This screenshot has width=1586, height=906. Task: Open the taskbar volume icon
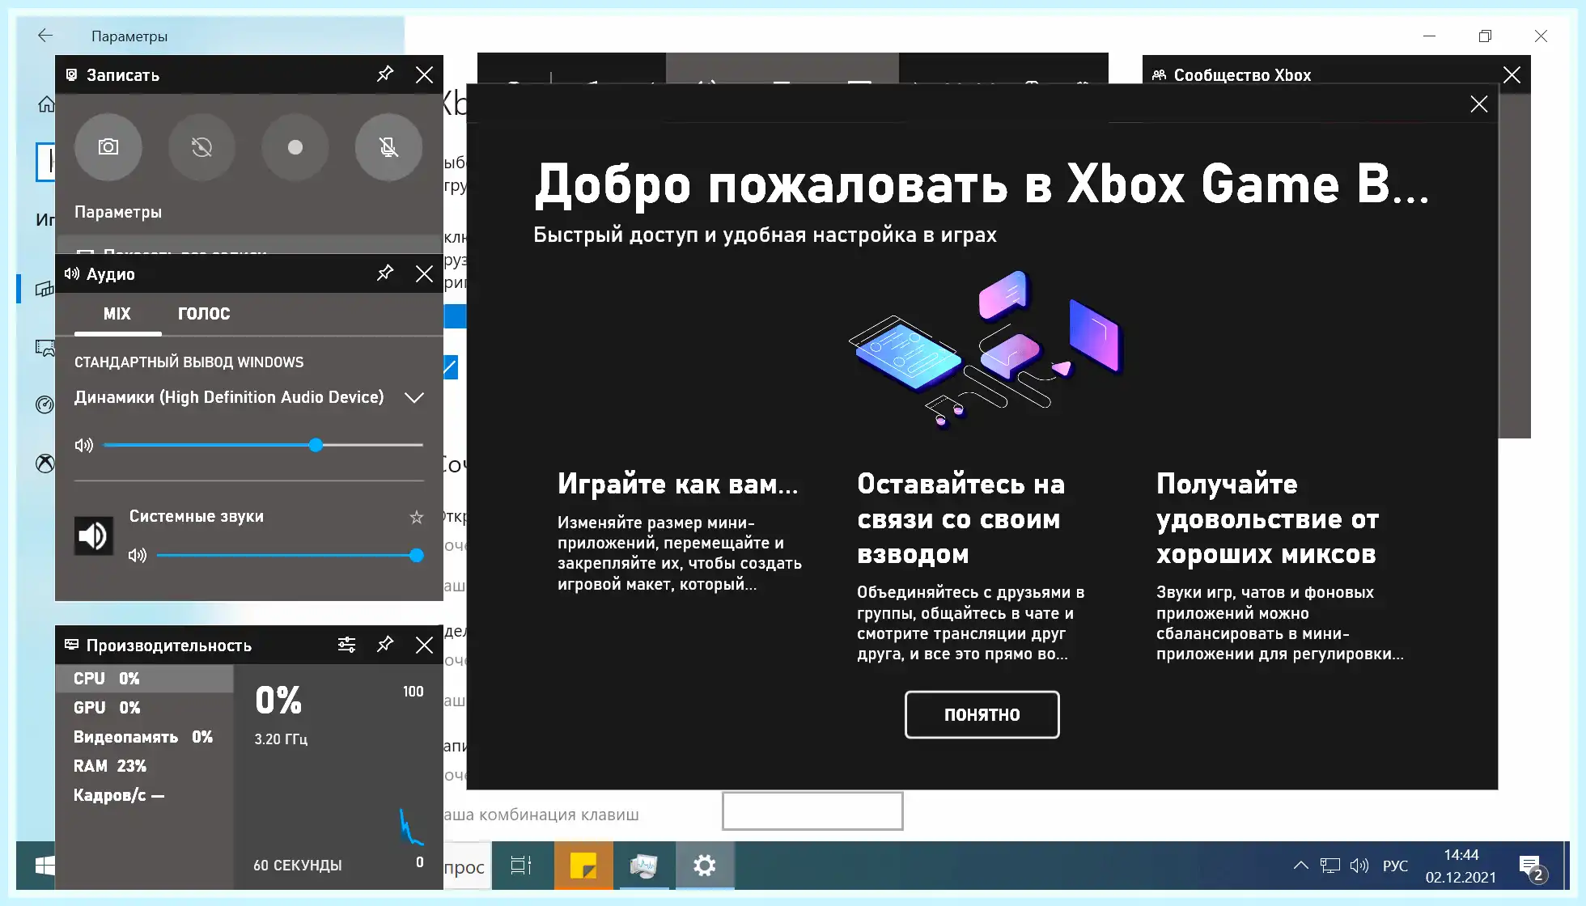pos(1359,866)
